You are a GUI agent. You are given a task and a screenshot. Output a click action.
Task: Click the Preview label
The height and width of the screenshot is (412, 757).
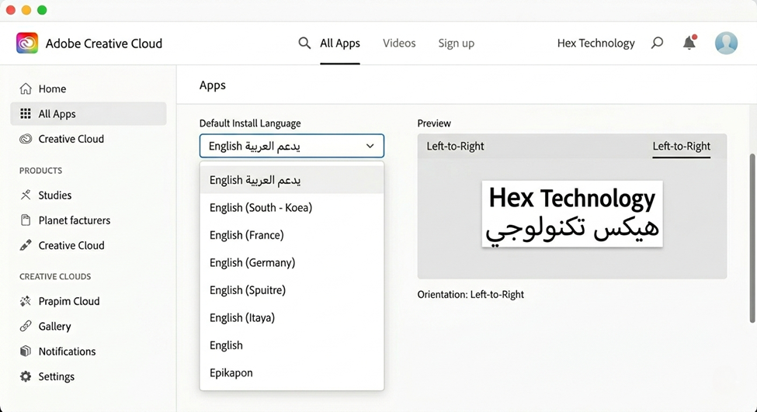[434, 123]
